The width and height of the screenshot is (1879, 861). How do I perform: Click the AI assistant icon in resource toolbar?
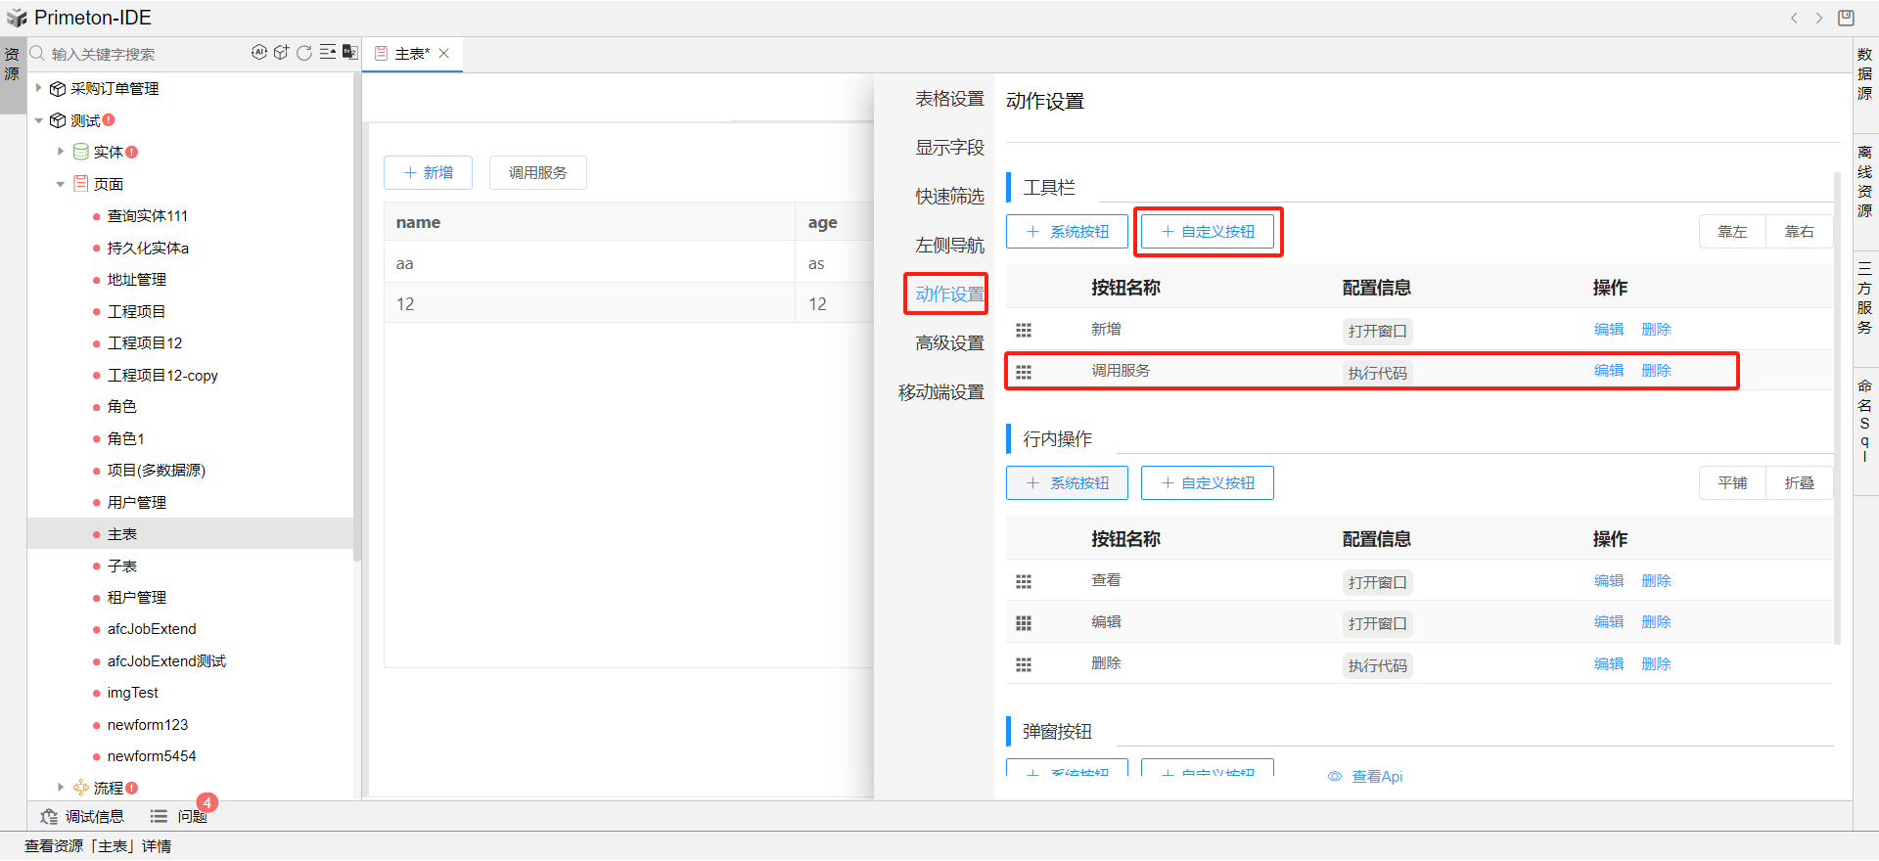(x=258, y=53)
